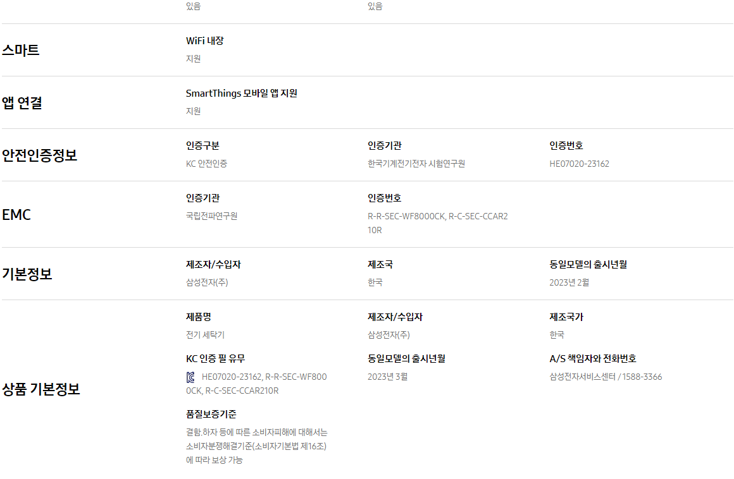Click the 2023년 2월 value
The height and width of the screenshot is (479, 734).
pos(569,282)
